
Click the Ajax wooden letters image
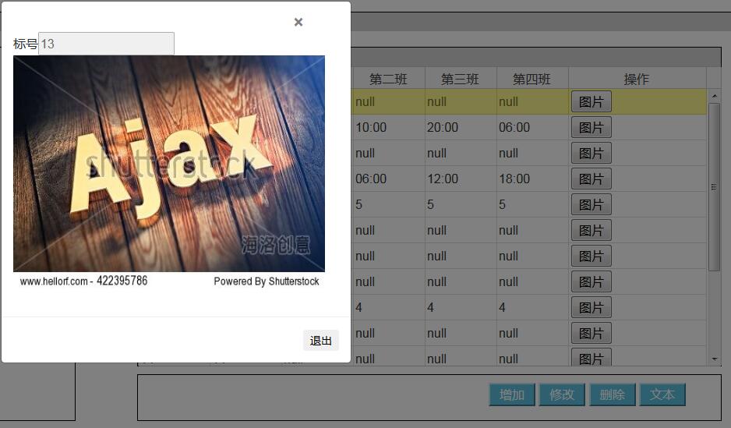169,164
